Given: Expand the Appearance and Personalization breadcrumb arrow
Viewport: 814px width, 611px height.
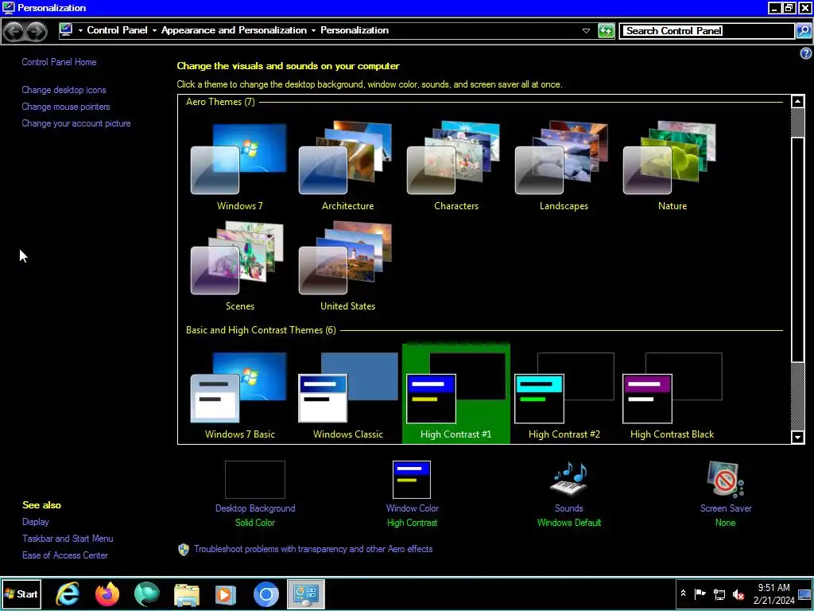Looking at the screenshot, I should point(313,31).
